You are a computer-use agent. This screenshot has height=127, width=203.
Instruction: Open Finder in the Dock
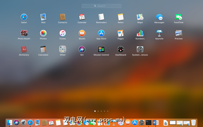click(9, 122)
